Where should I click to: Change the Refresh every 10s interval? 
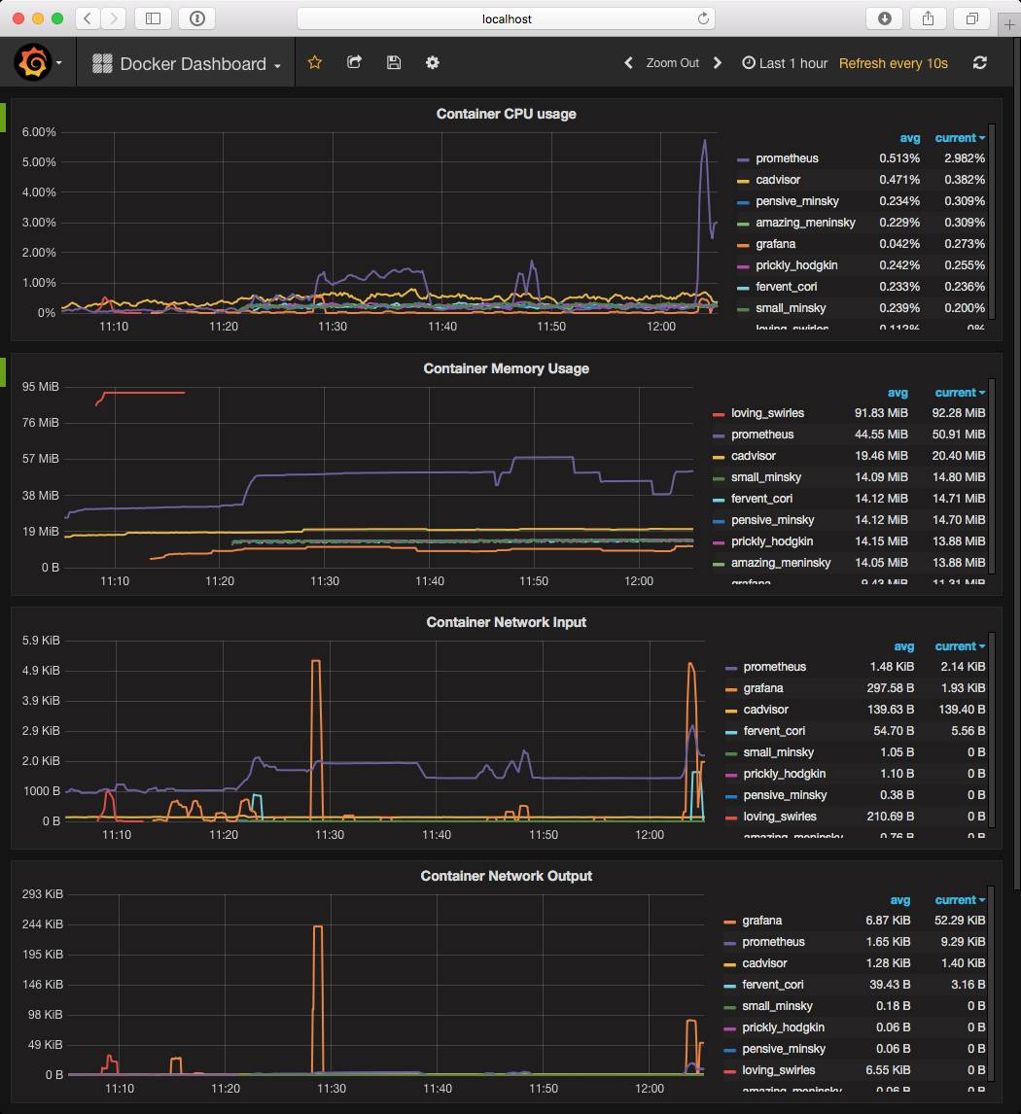(893, 63)
